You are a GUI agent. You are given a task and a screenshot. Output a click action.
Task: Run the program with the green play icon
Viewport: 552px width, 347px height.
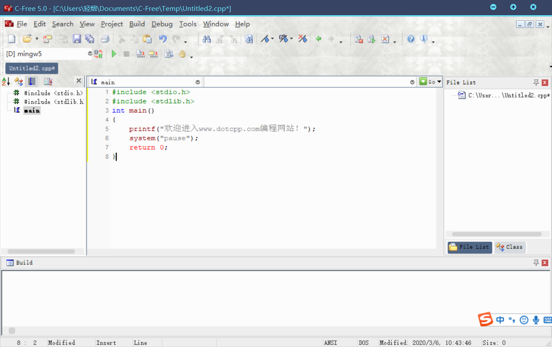114,54
